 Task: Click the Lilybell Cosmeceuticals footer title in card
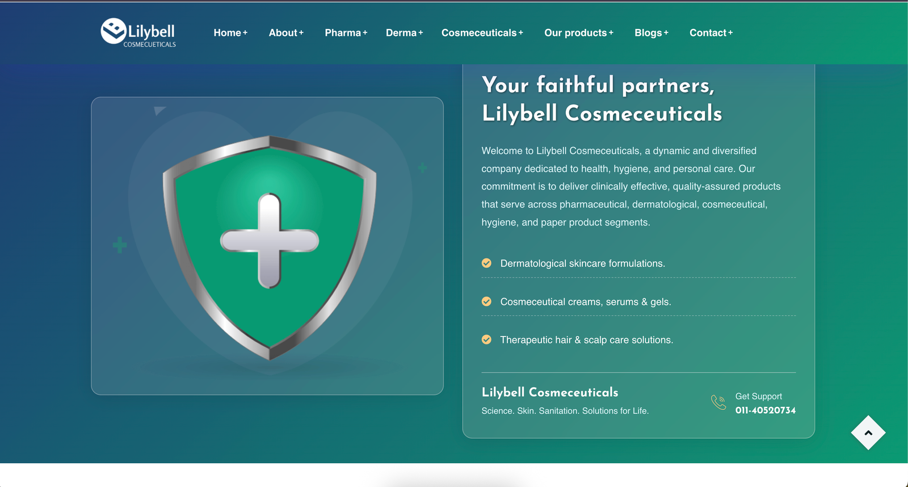(550, 392)
